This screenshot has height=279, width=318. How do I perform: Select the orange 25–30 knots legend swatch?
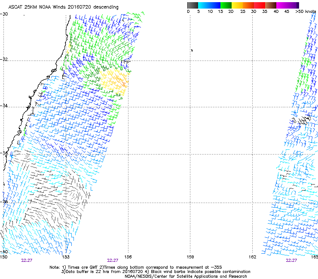[x=248, y=5]
